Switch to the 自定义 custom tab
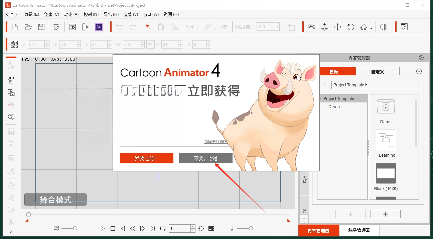433x239 pixels. (x=378, y=71)
